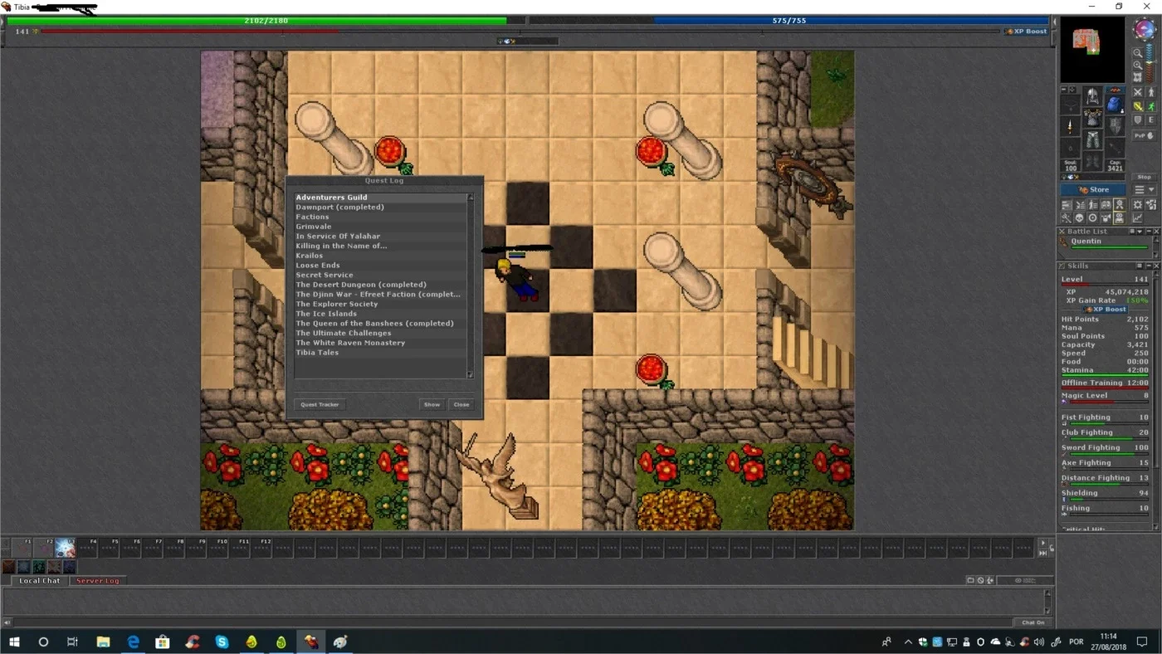1162x654 pixels.
Task: Switch to the Server Log tab
Action: click(x=97, y=581)
